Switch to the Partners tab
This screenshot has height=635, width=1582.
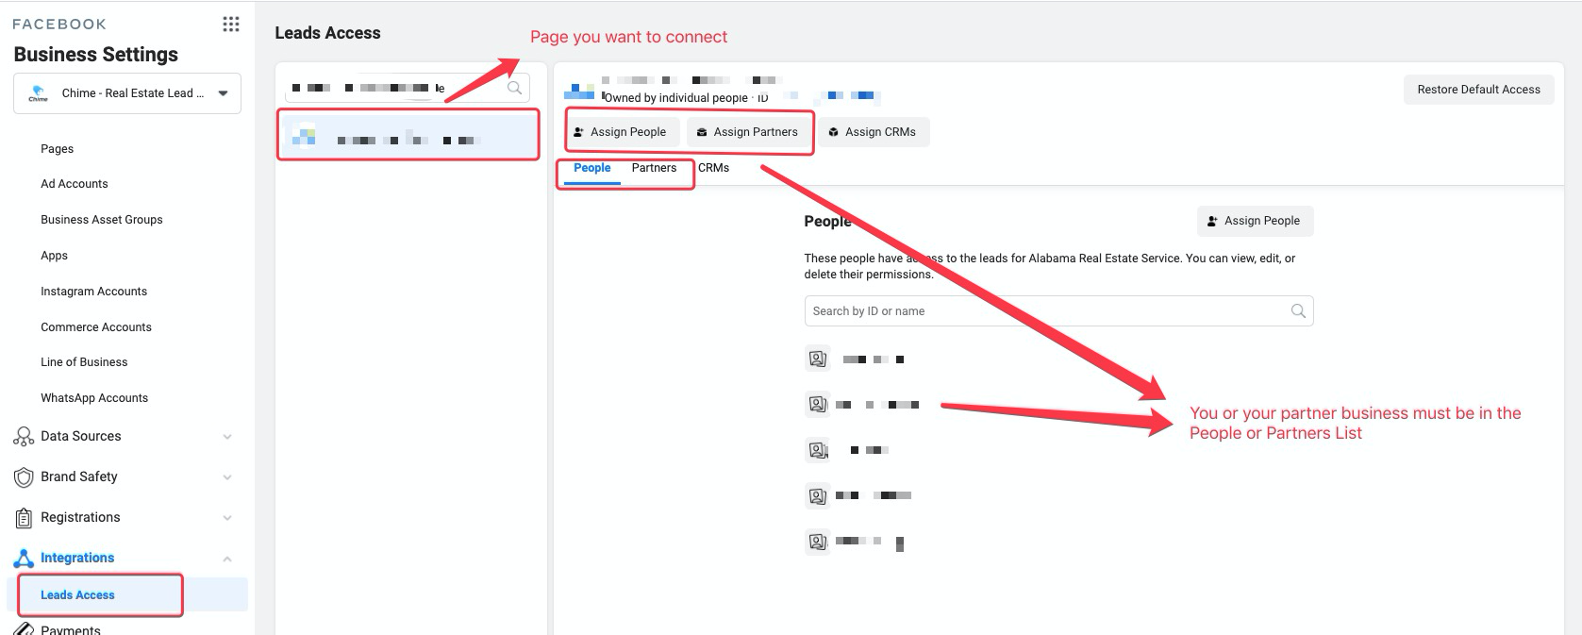(x=654, y=168)
